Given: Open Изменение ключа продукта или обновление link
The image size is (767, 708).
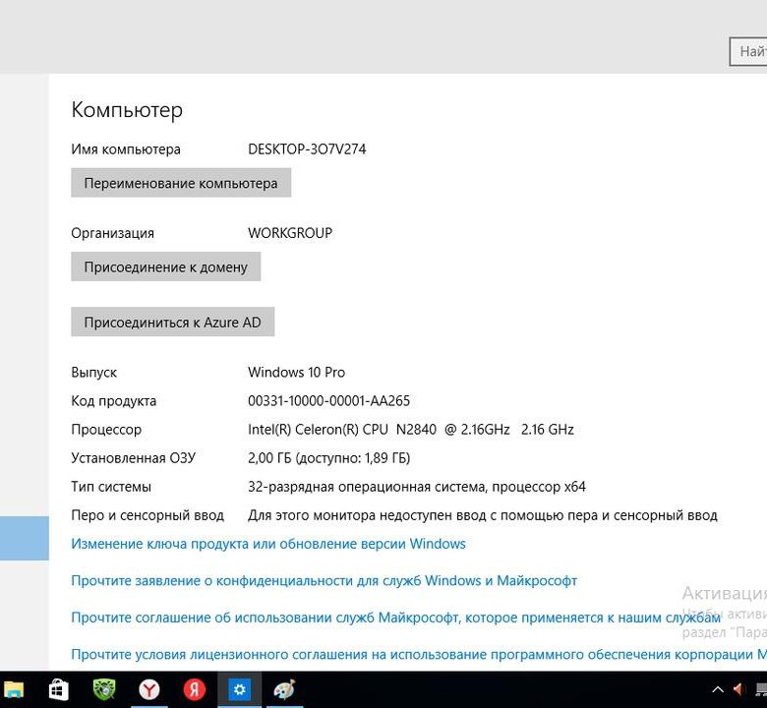Looking at the screenshot, I should point(268,544).
